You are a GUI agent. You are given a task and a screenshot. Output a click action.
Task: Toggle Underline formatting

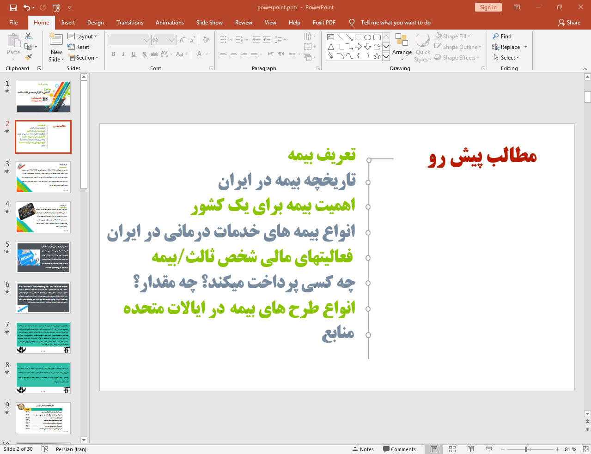134,54
